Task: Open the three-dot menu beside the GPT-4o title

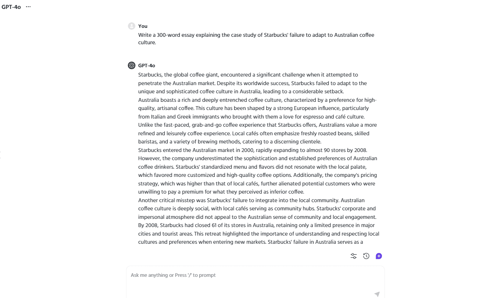Action: pyautogui.click(x=28, y=7)
